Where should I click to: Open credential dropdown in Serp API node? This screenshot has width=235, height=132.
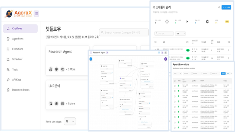124,85
